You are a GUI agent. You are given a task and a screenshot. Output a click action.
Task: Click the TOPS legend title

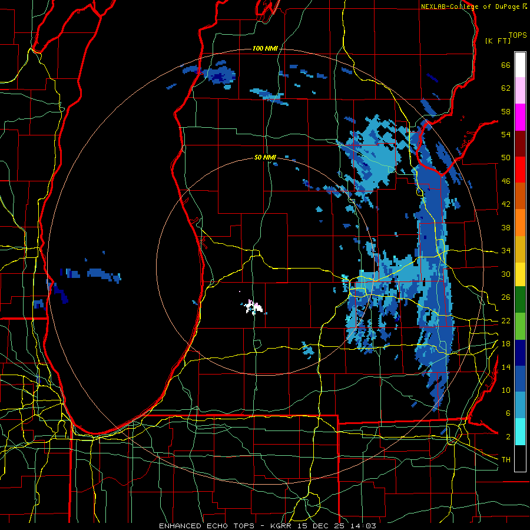pos(518,35)
